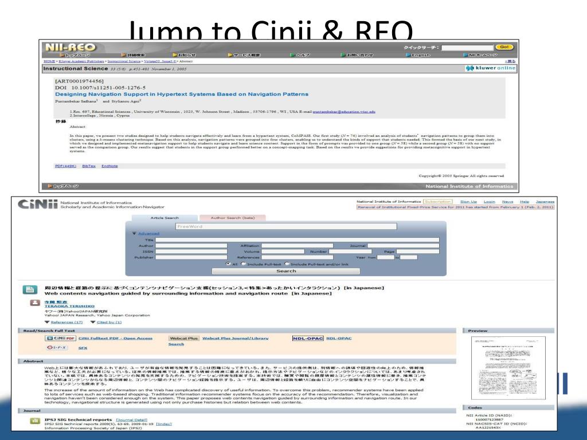This screenshot has width=587, height=440.
Task: Click the author email address link
Action: click(344, 112)
